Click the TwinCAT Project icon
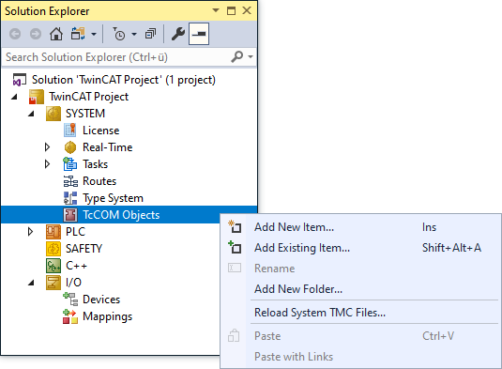This screenshot has width=502, height=369. point(37,97)
